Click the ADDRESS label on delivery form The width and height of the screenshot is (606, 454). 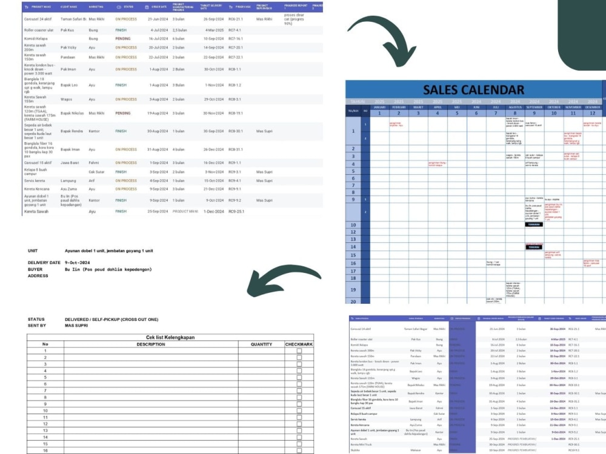[38, 275]
